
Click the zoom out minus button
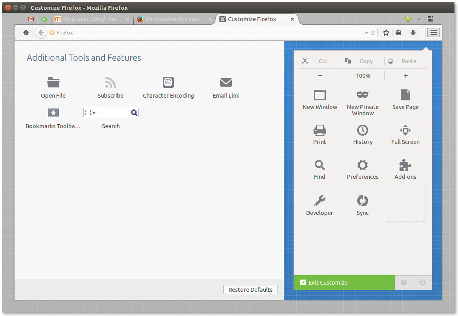click(x=320, y=76)
